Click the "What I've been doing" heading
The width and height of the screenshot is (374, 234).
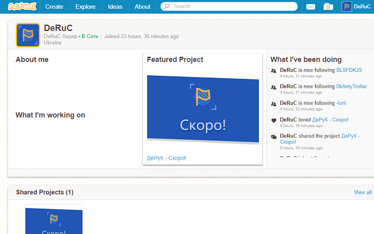(x=306, y=60)
